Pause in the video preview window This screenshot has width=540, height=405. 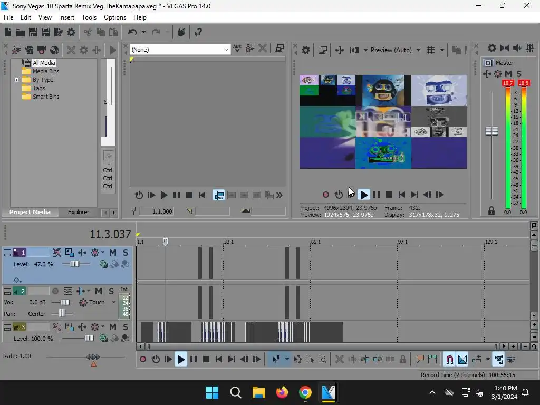pyautogui.click(x=377, y=195)
